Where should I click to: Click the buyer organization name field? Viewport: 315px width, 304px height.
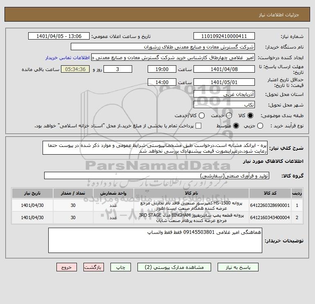point(163,47)
